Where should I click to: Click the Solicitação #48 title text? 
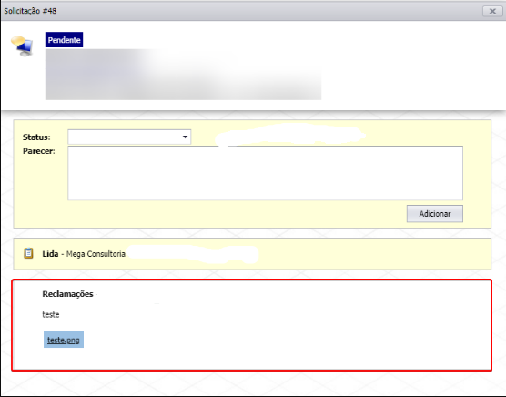pos(30,11)
